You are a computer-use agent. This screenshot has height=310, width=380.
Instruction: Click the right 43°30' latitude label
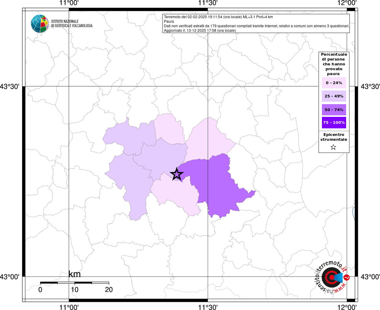click(370, 87)
